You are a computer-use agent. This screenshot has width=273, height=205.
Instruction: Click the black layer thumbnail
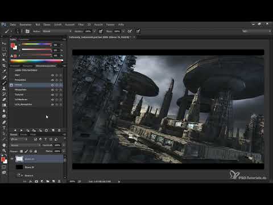pyautogui.click(x=19, y=167)
